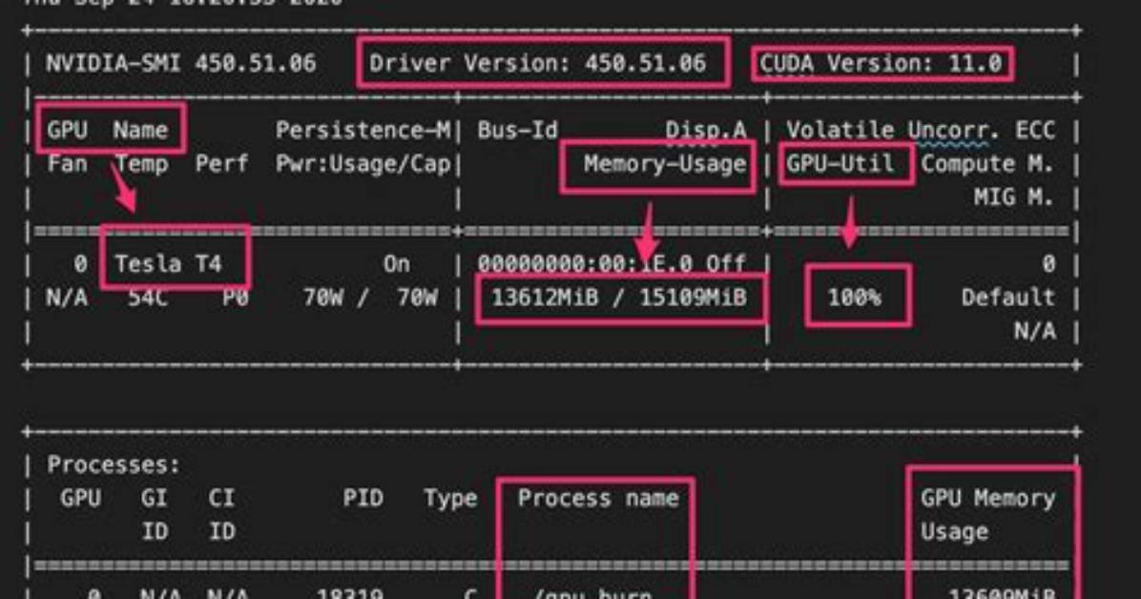The image size is (1141, 599).
Task: Click the 'CI' ID column header
Action: [x=222, y=499]
